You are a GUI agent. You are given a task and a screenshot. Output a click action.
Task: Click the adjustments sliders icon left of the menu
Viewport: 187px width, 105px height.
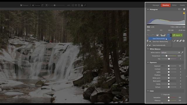coord(148,41)
